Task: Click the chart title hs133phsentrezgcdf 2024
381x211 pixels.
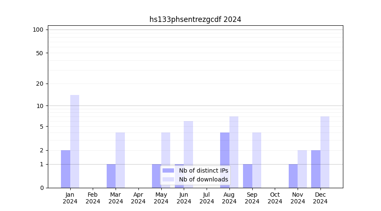Action: click(195, 19)
